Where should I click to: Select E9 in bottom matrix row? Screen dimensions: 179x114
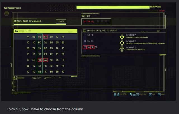(57, 72)
